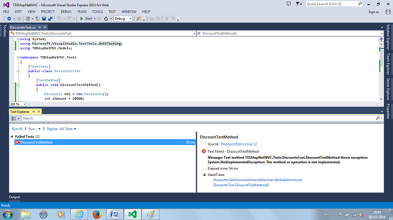Collapse the Failed Tests group

coord(12,137)
